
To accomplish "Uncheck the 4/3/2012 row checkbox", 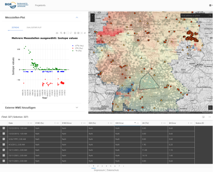I will pos(4,145).
